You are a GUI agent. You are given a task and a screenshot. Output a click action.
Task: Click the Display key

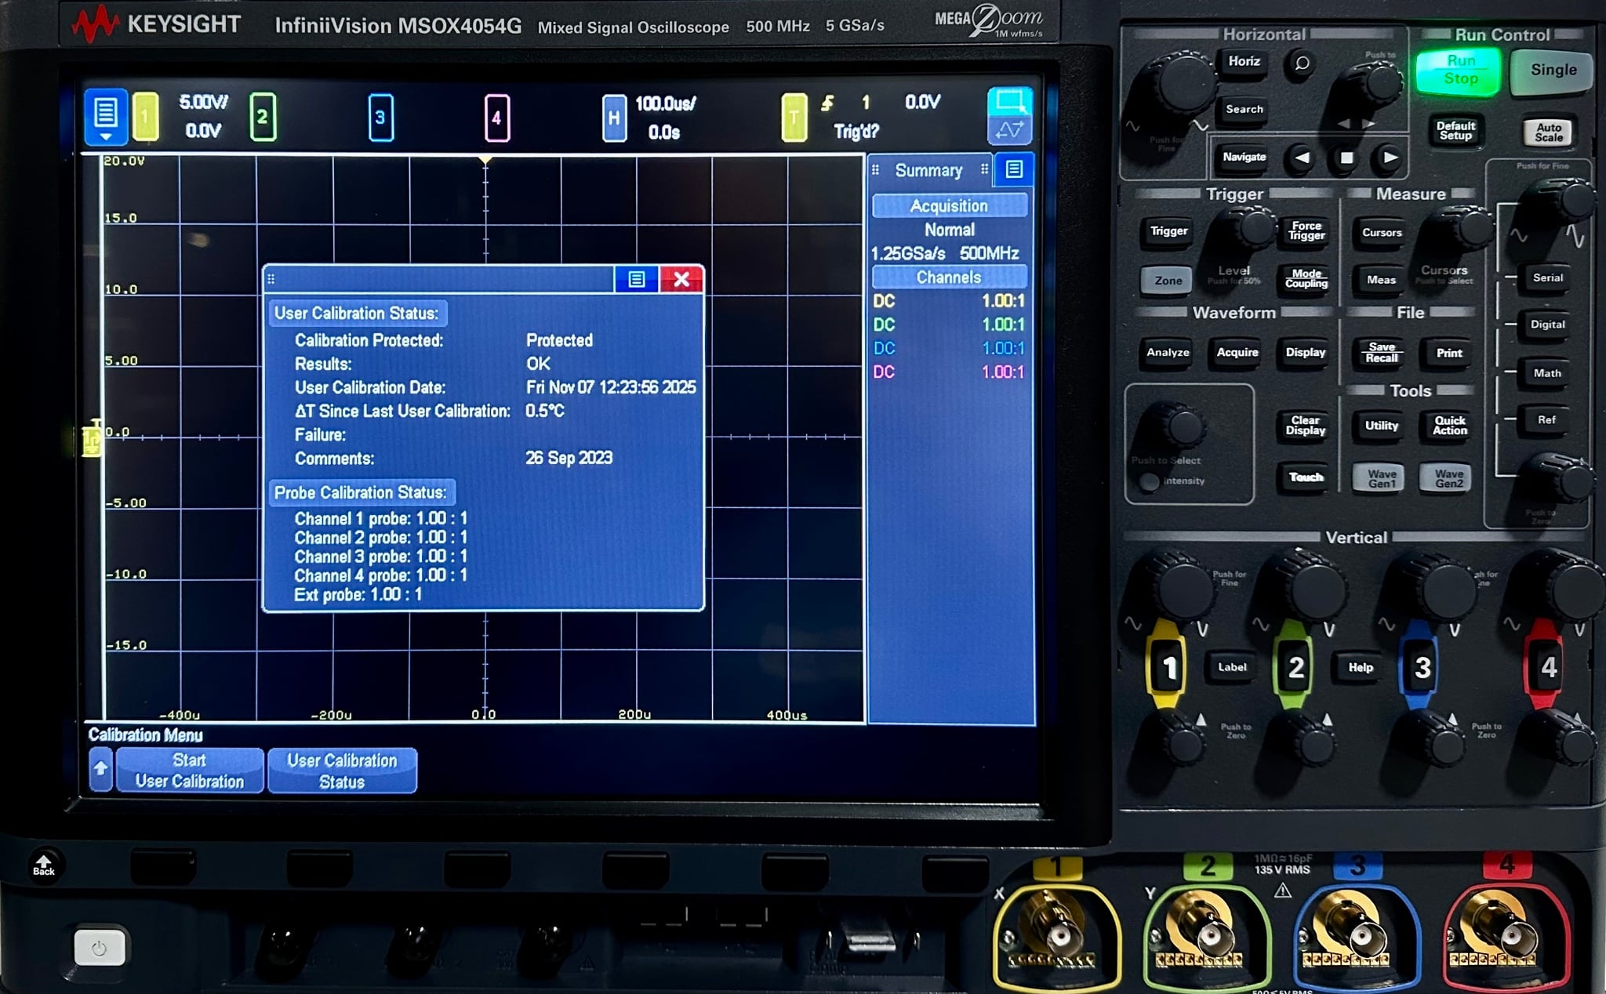click(1305, 353)
